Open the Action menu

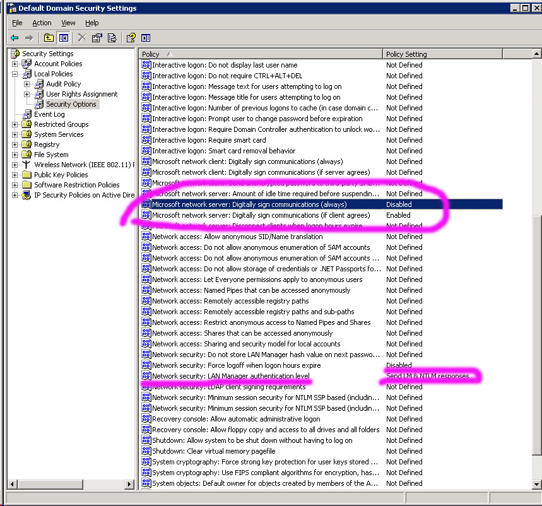(x=42, y=23)
